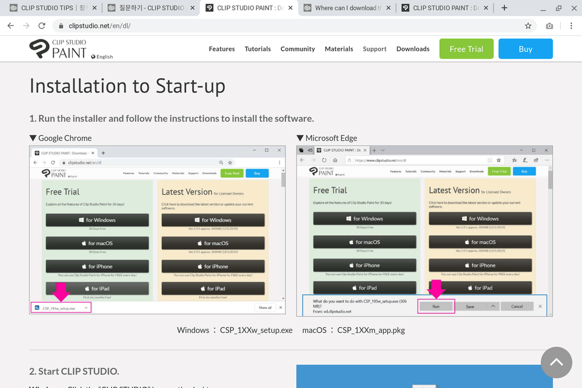The image size is (582, 388).
Task: View site security lock info
Action: coord(61,25)
